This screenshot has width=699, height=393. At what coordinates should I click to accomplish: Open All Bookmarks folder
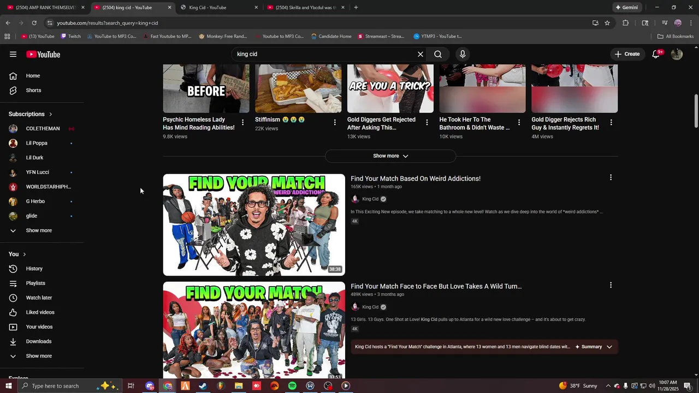(676, 37)
